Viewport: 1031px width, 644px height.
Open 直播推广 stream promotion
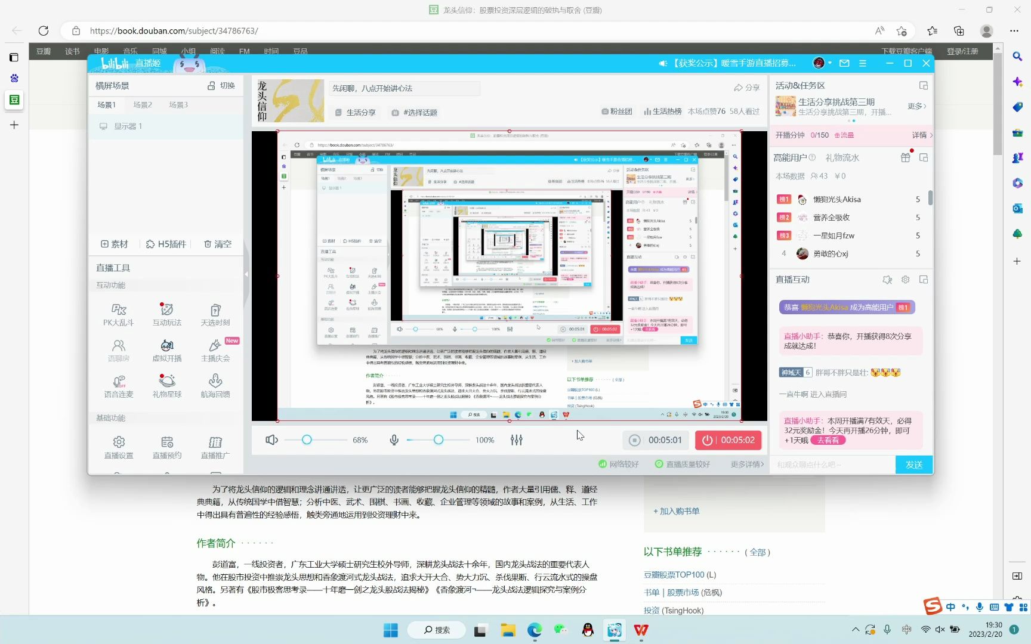(x=215, y=447)
